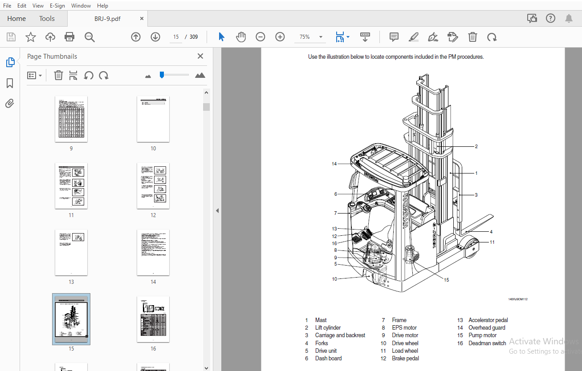The image size is (582, 371).
Task: Select page 12 thumbnail
Action: [153, 185]
